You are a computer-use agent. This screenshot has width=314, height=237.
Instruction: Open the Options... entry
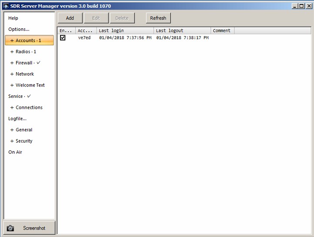19,29
